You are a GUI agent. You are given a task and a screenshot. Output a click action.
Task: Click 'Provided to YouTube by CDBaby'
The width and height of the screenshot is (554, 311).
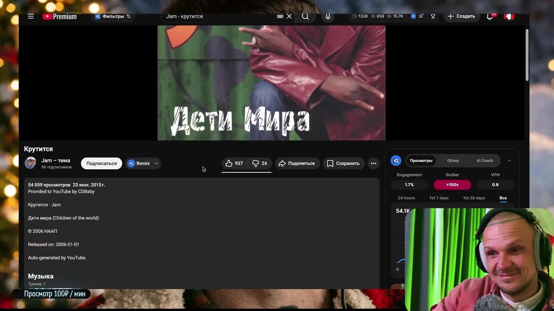61,191
